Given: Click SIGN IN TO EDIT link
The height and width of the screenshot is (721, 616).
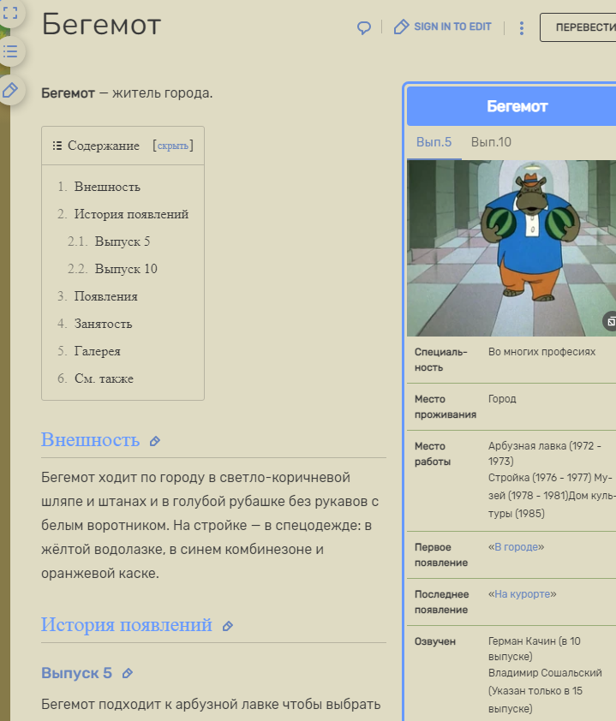Looking at the screenshot, I should click(452, 27).
